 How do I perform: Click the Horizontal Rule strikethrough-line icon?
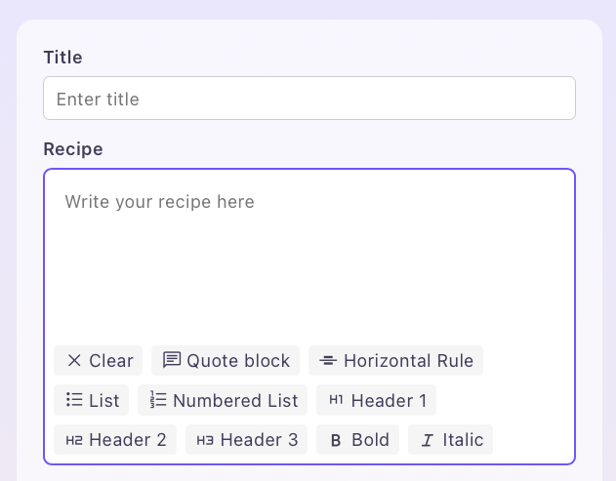coord(328,361)
